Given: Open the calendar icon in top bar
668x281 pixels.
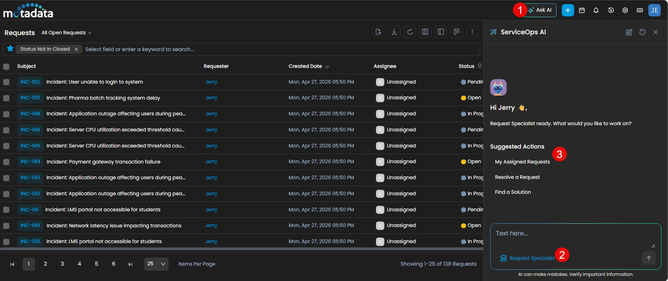Looking at the screenshot, I should click(x=582, y=10).
